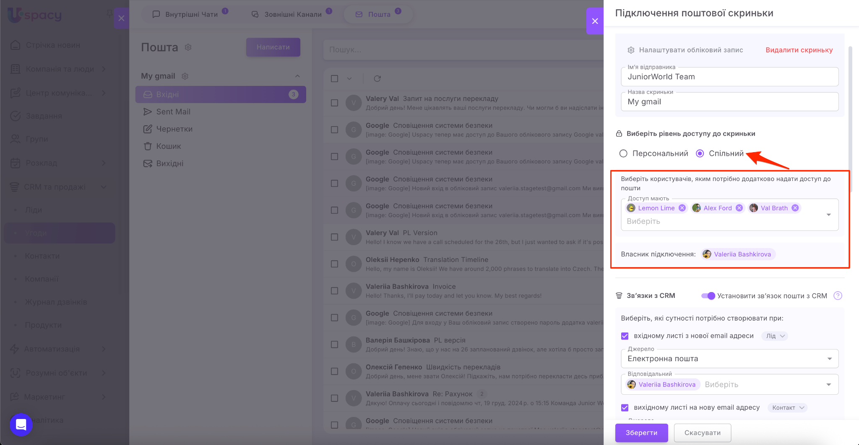
Task: Uncheck outgoing email to new address checkbox
Action: 625,408
